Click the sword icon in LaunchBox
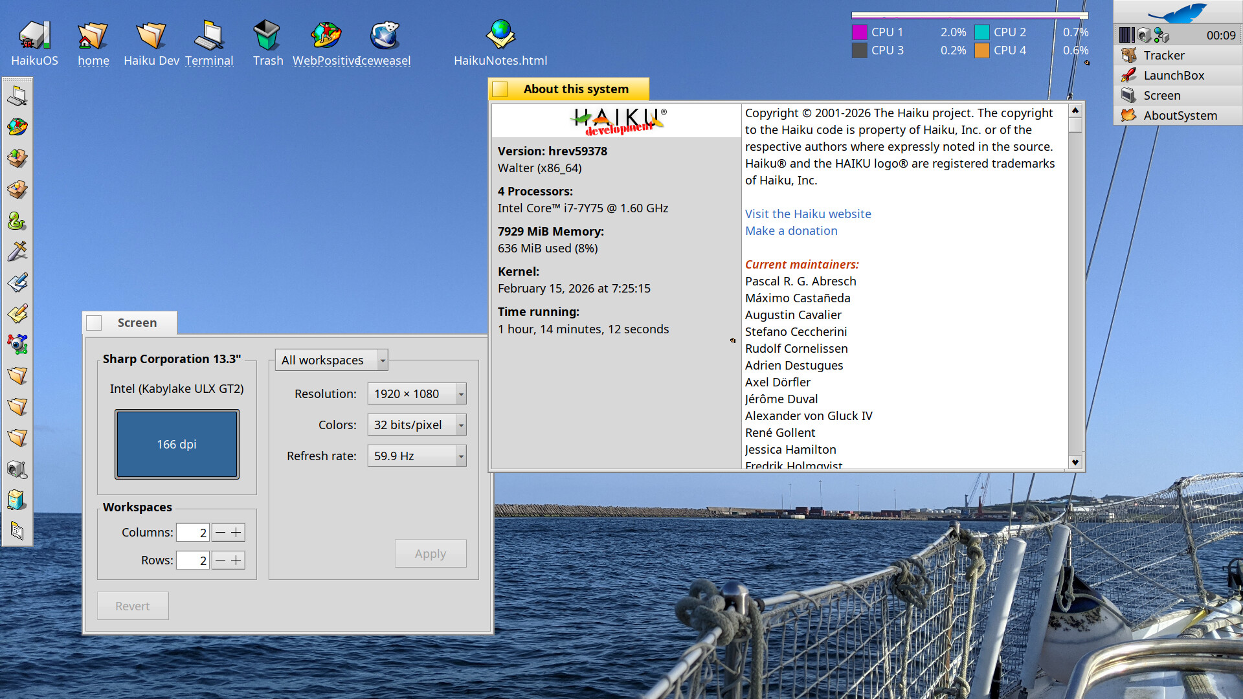Image resolution: width=1243 pixels, height=699 pixels. point(17,251)
